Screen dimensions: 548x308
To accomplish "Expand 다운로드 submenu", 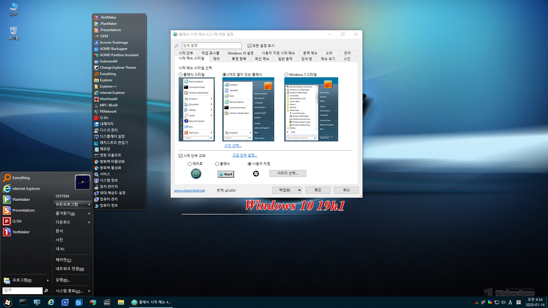I will (x=72, y=222).
